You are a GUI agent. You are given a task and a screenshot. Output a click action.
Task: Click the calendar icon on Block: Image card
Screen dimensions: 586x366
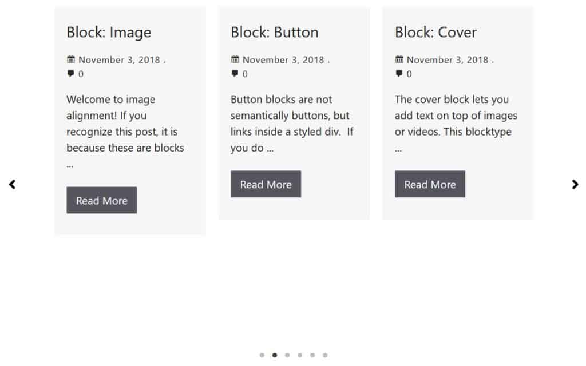[x=70, y=59]
